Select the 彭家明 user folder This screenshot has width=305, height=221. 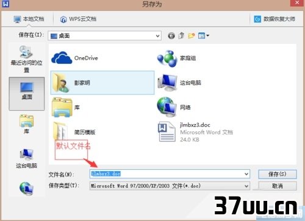(102, 83)
